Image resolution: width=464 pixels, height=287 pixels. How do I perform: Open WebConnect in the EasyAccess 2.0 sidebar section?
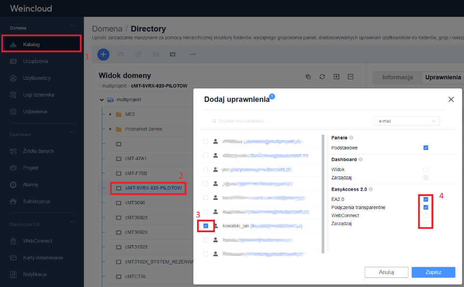37,241
